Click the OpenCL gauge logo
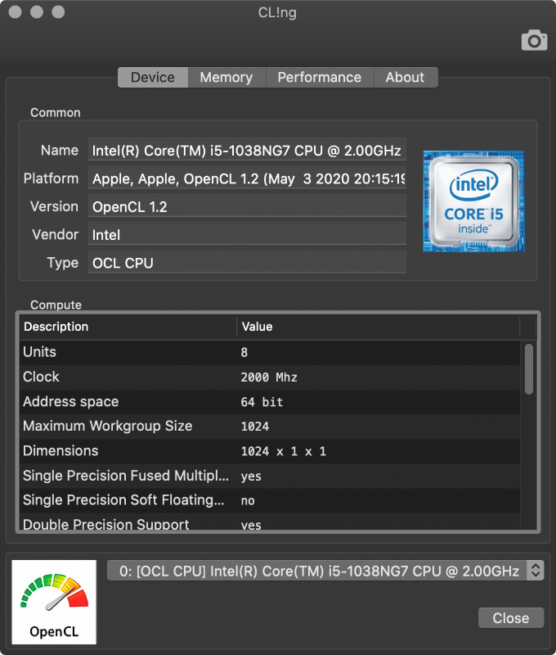 [54, 602]
